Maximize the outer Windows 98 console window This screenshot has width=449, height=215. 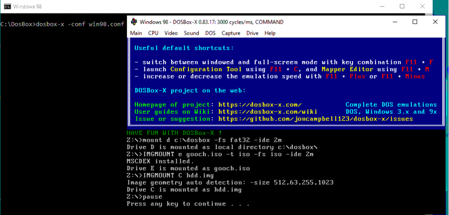click(x=402, y=6)
